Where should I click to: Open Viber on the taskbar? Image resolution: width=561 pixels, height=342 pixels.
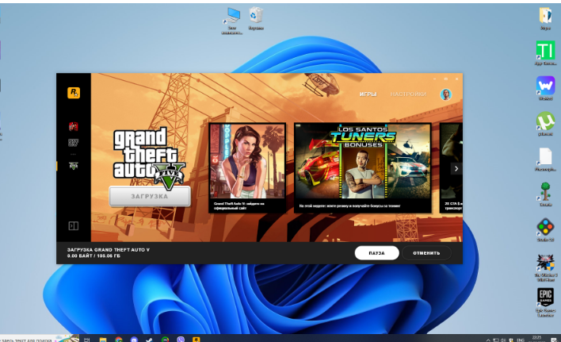click(x=181, y=340)
